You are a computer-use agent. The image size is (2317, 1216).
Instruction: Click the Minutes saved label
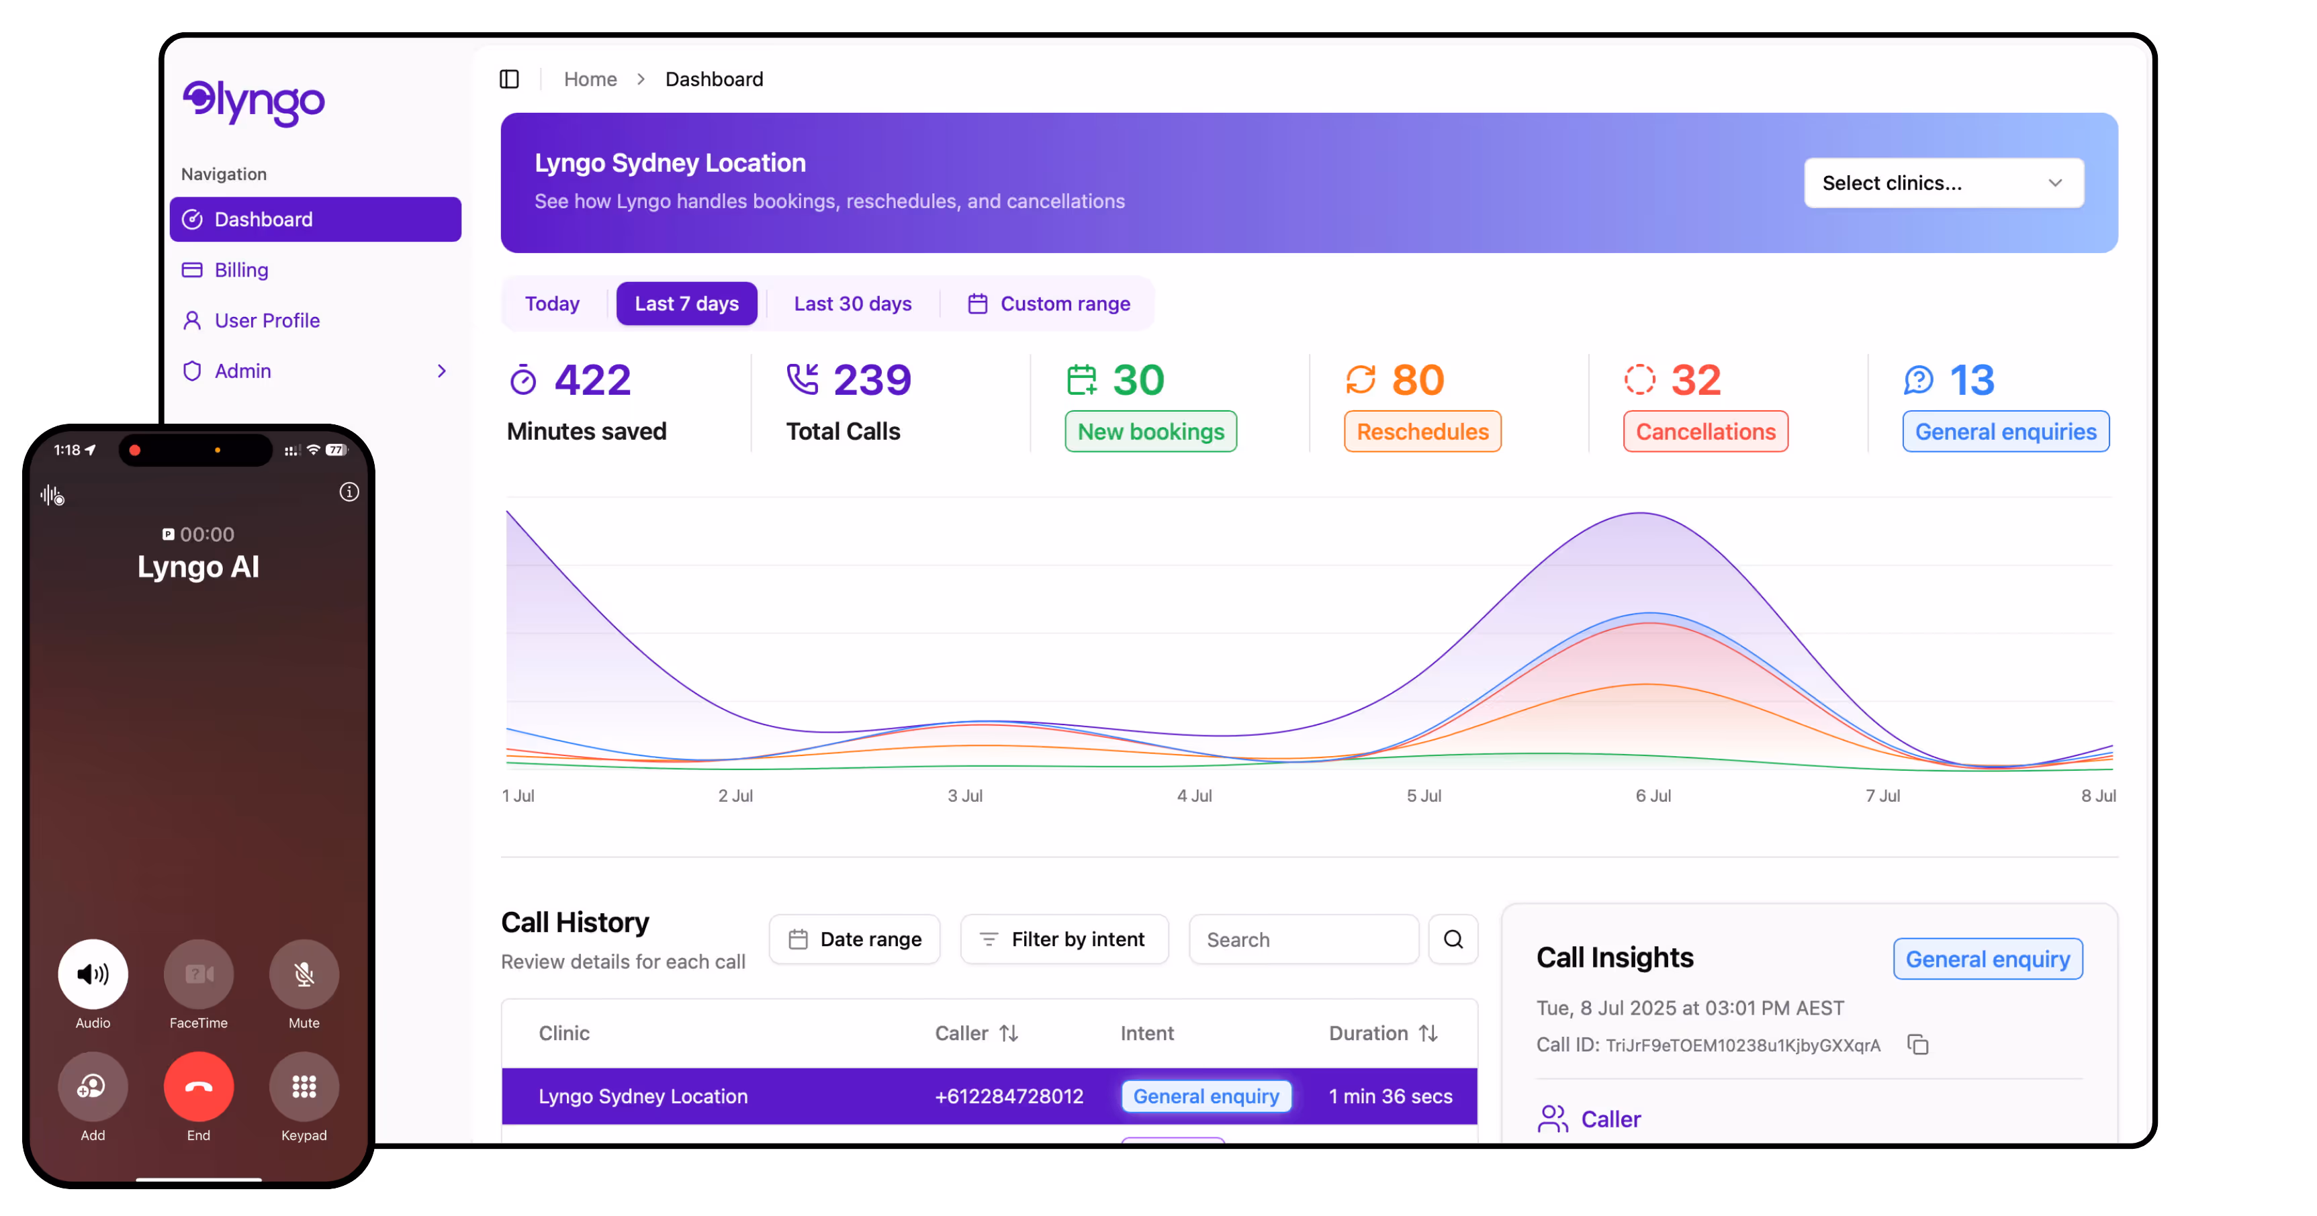(x=586, y=432)
